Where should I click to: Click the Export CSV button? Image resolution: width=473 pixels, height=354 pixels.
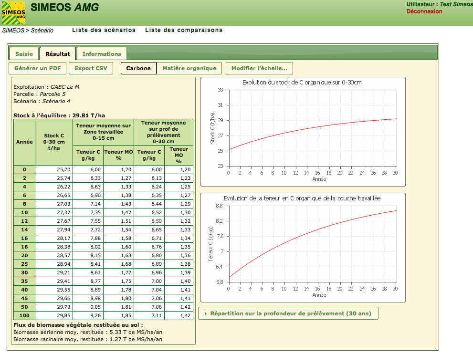point(91,68)
